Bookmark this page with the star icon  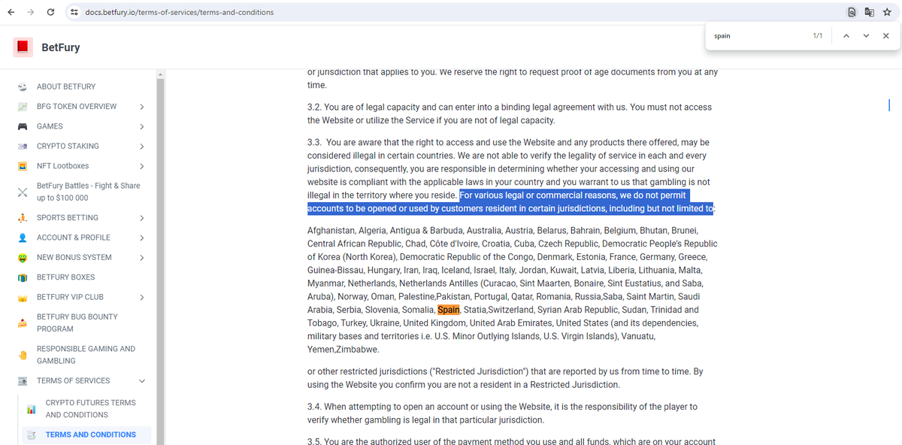tap(888, 13)
